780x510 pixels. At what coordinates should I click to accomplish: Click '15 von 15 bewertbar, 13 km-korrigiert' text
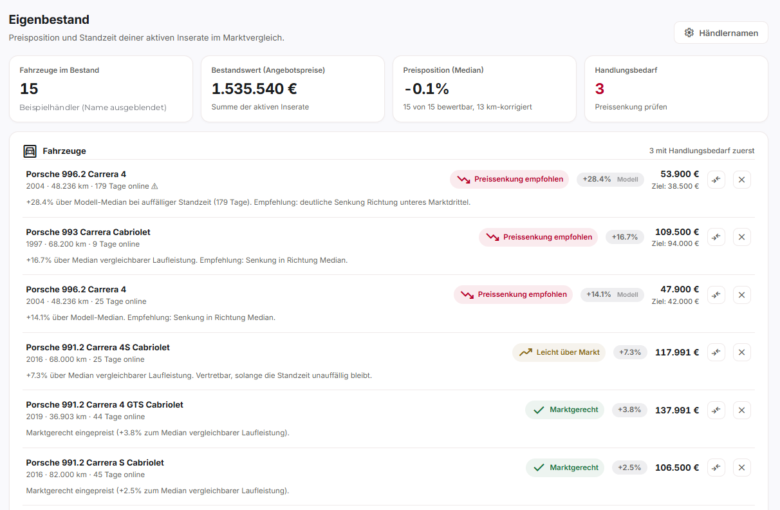[467, 107]
